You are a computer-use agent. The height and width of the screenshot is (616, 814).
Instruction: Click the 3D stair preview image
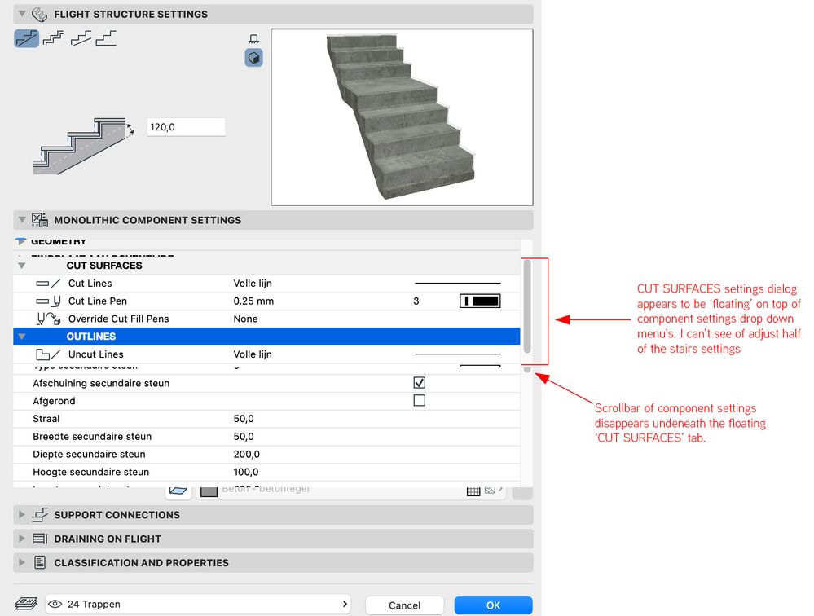coord(402,117)
